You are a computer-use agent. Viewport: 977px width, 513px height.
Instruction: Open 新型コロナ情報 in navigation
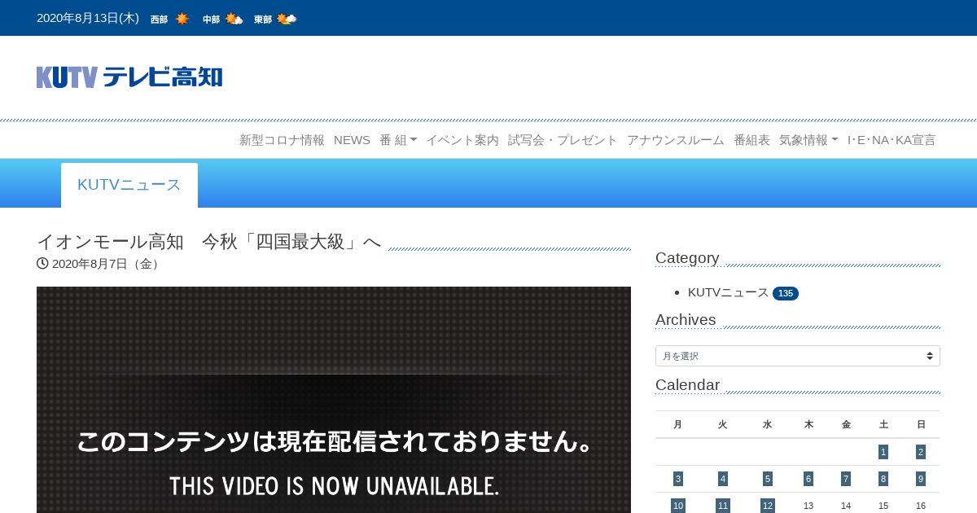[x=282, y=140]
